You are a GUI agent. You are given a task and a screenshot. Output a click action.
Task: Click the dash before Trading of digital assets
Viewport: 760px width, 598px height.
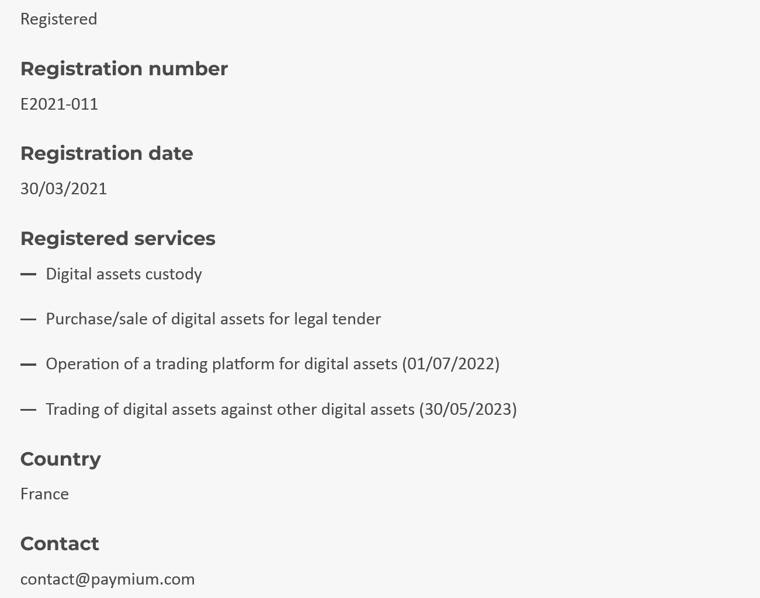point(29,410)
